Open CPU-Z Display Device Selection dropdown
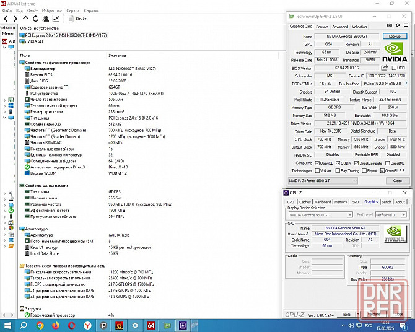Image resolution: width=415 pixels, height=332 pixels. click(x=320, y=215)
